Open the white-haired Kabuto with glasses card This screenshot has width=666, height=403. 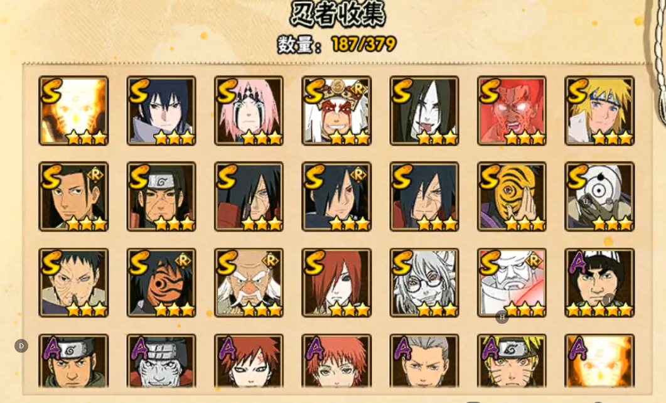[424, 283]
